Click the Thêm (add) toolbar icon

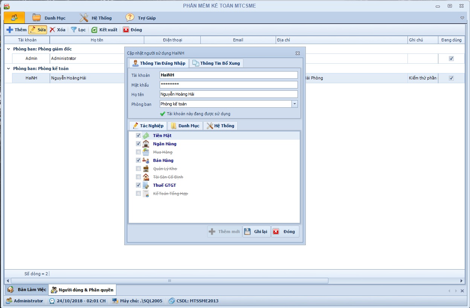coord(10,30)
